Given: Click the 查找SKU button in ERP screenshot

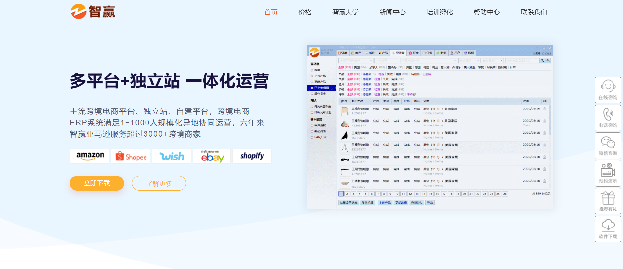Looking at the screenshot, I should [x=417, y=203].
